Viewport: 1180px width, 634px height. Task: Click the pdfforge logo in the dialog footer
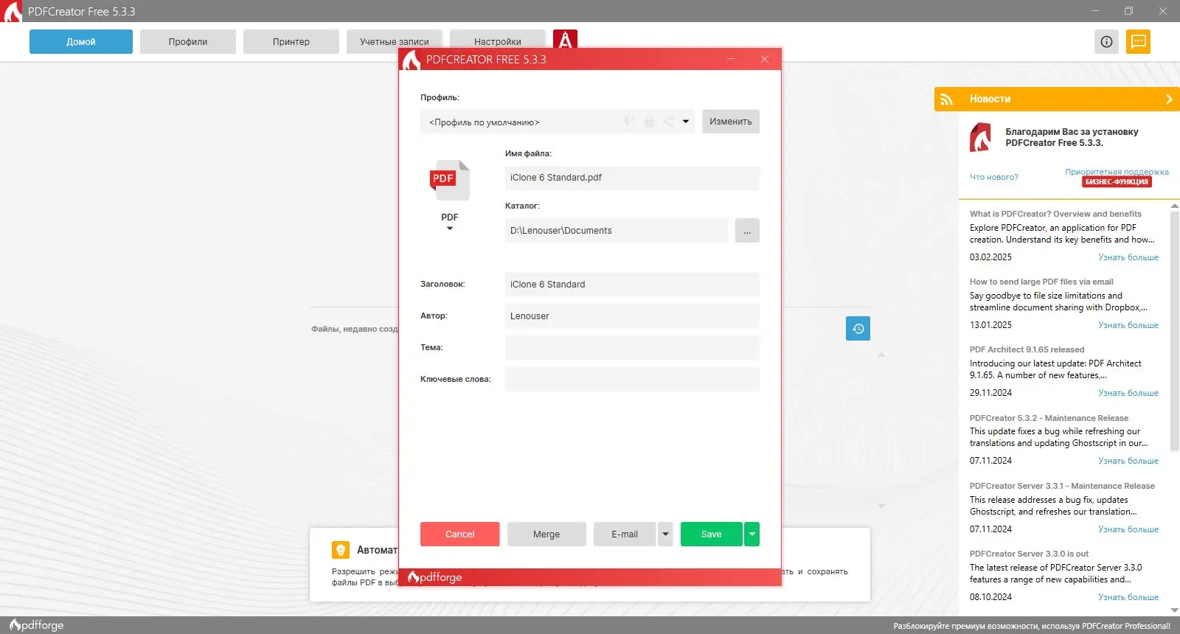click(435, 577)
